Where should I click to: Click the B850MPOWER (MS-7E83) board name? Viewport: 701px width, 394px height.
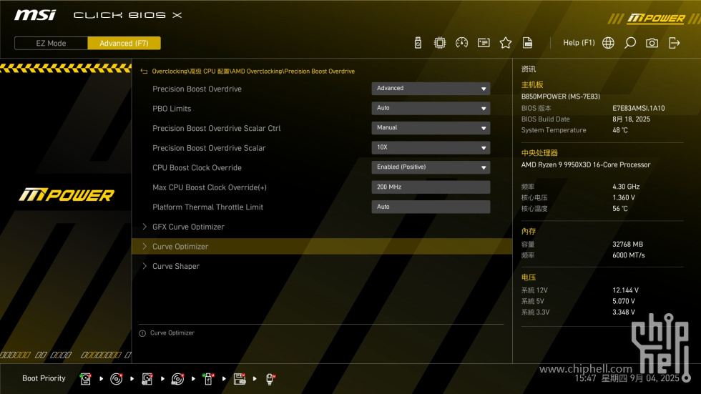[x=561, y=97]
